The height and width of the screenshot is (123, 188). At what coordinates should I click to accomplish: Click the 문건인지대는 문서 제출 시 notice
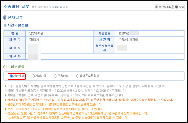coord(55,109)
